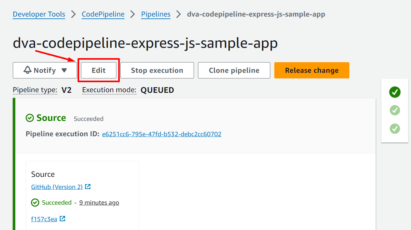Open the commit f157c3ea link
411x230 pixels.
pyautogui.click(x=44, y=219)
